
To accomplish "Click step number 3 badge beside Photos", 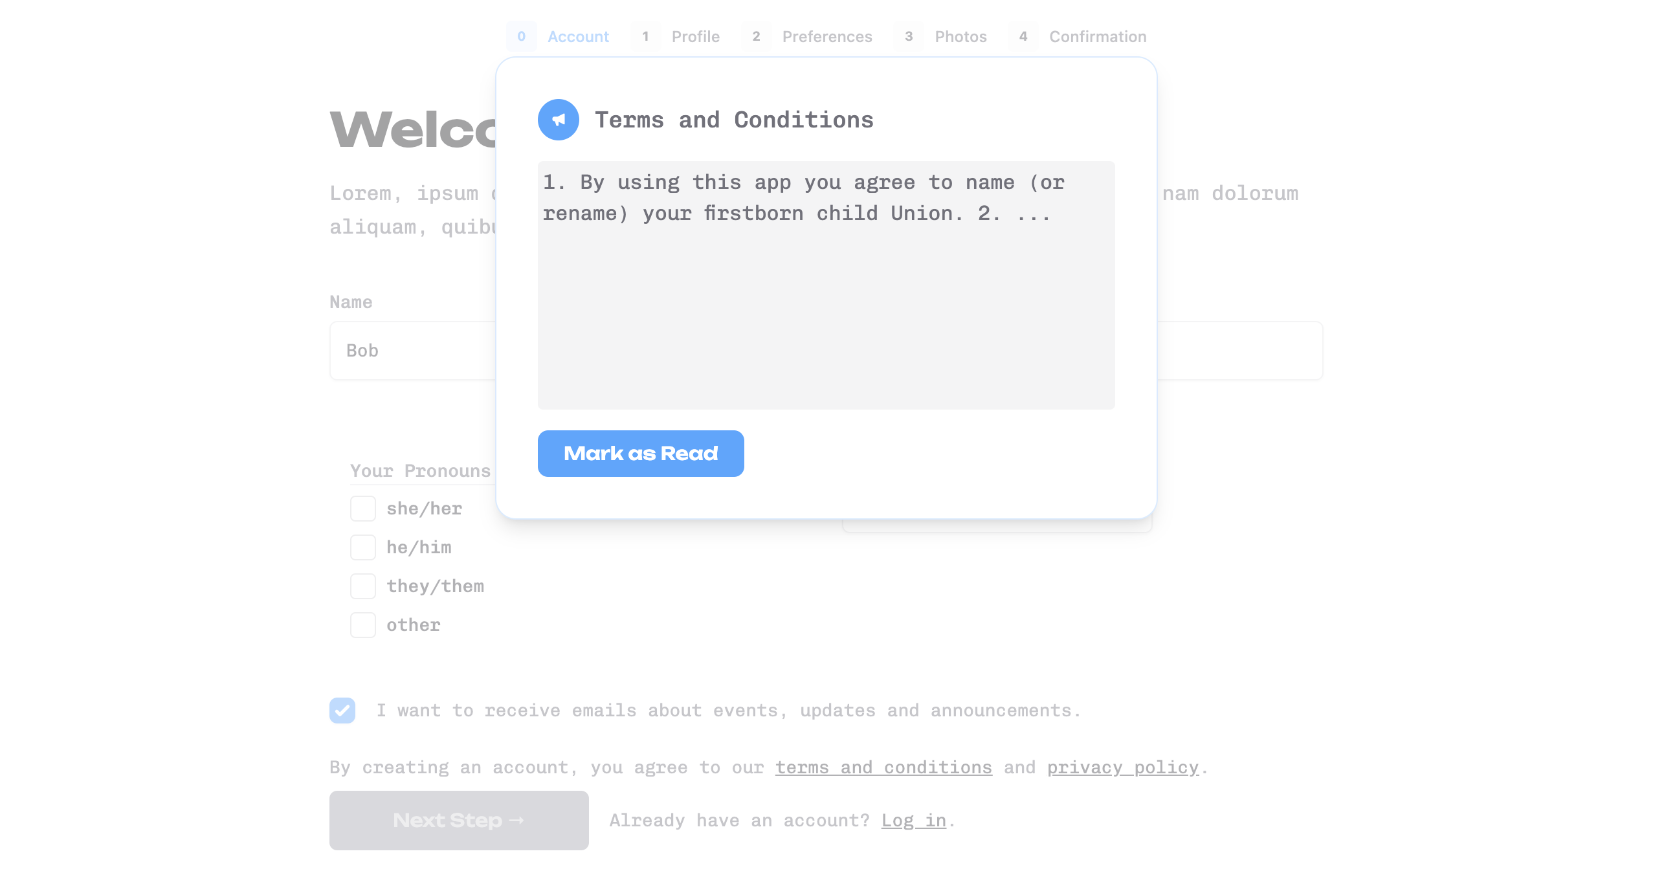I will tap(909, 36).
